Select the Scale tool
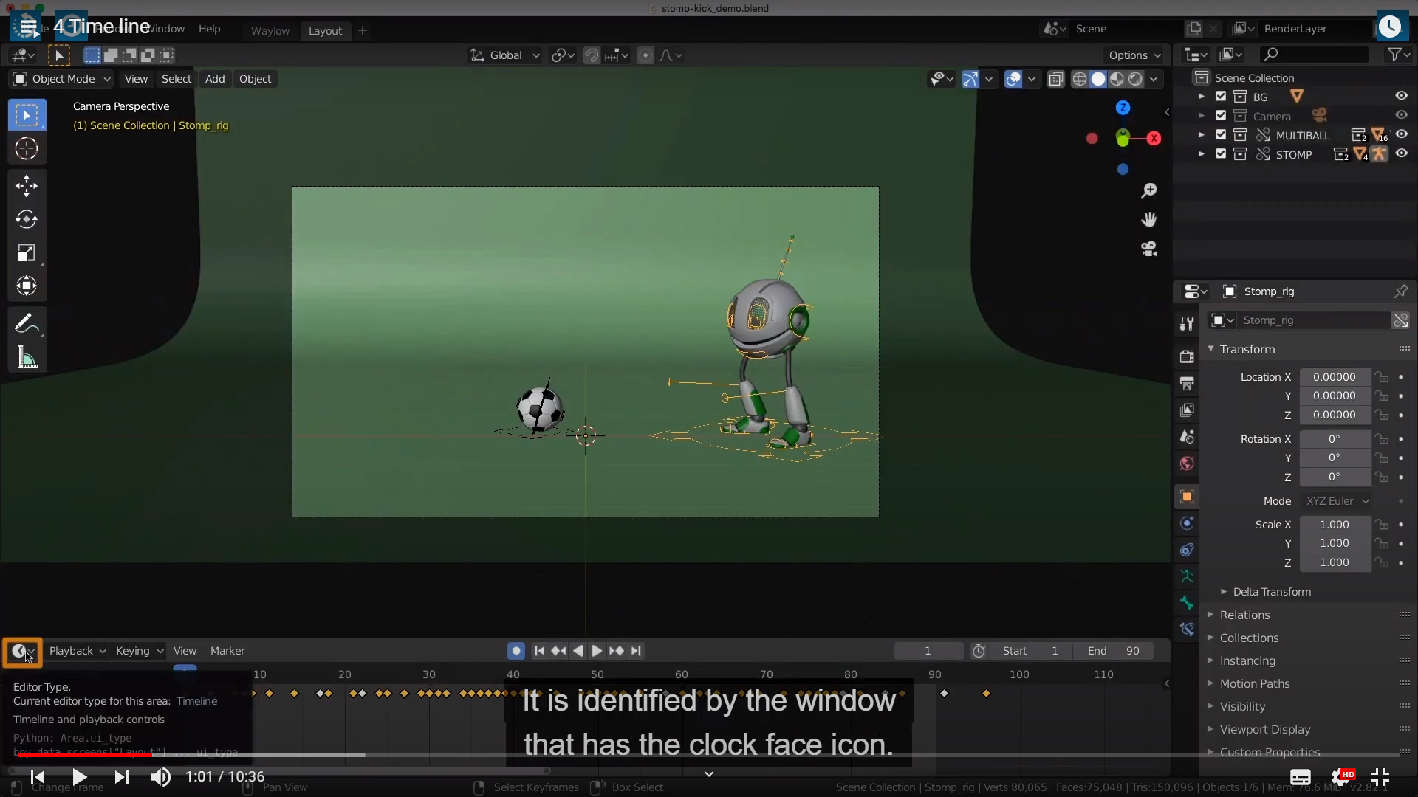This screenshot has width=1418, height=797. pos(27,253)
